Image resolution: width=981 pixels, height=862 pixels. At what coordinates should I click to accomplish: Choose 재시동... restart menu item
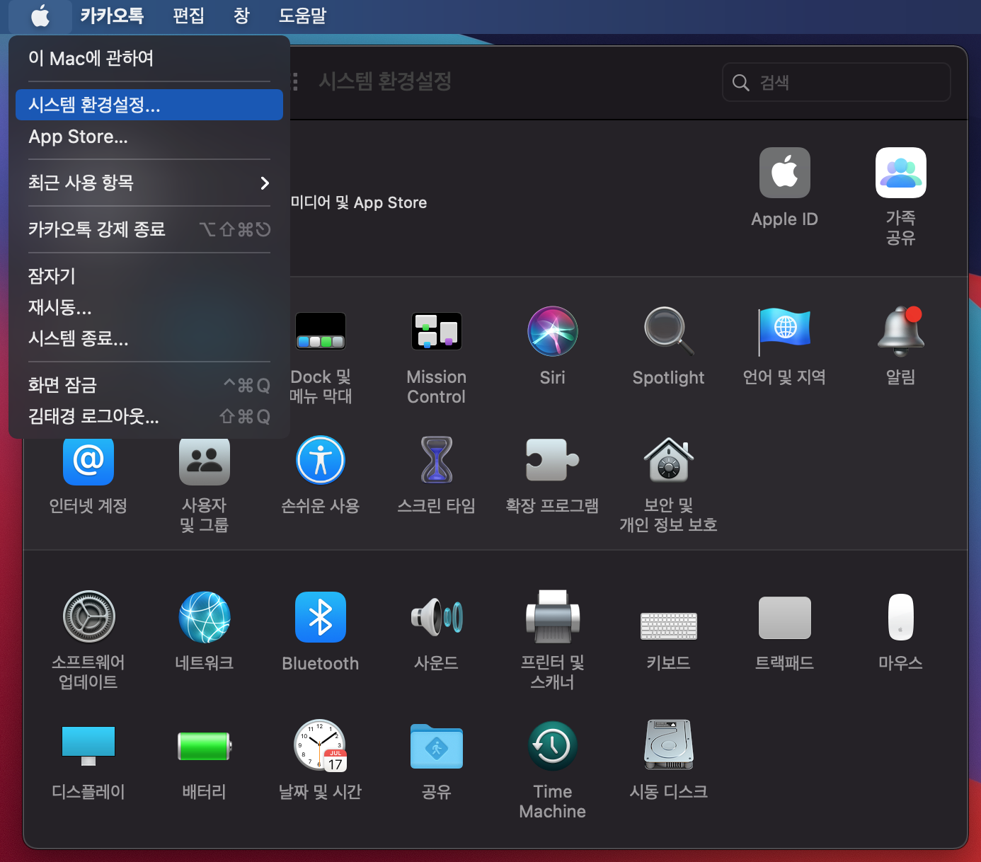point(149,307)
